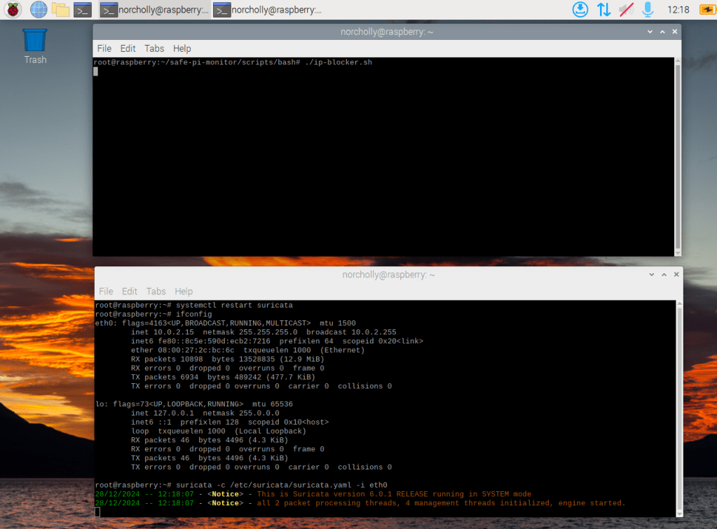717x529 pixels.
Task: Unmute the muted volume speaker icon
Action: click(626, 10)
